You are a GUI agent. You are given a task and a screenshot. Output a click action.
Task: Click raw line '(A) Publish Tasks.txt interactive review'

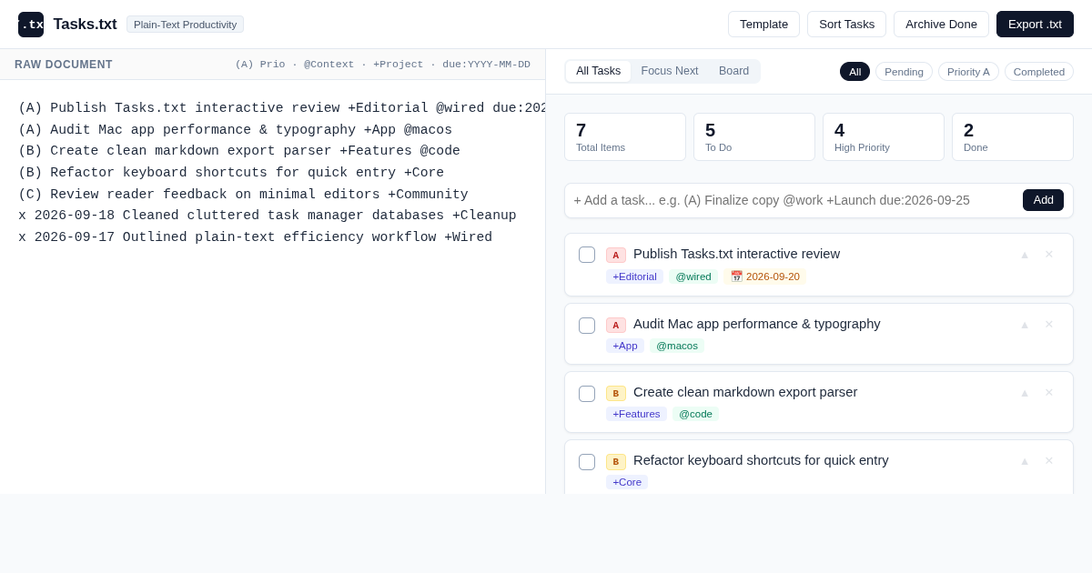[x=281, y=108]
